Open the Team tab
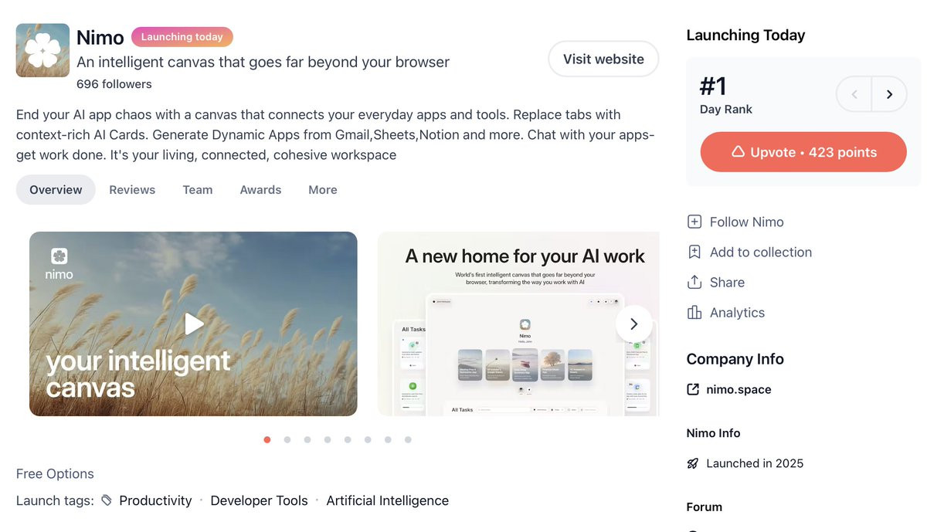Image resolution: width=927 pixels, height=532 pixels. pyautogui.click(x=198, y=190)
